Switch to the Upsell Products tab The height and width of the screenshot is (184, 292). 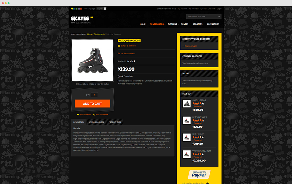tap(96, 122)
